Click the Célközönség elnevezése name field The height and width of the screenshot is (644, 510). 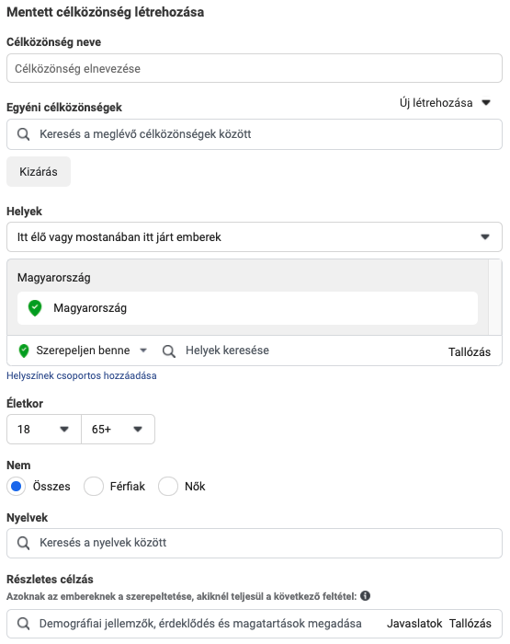[x=255, y=68]
